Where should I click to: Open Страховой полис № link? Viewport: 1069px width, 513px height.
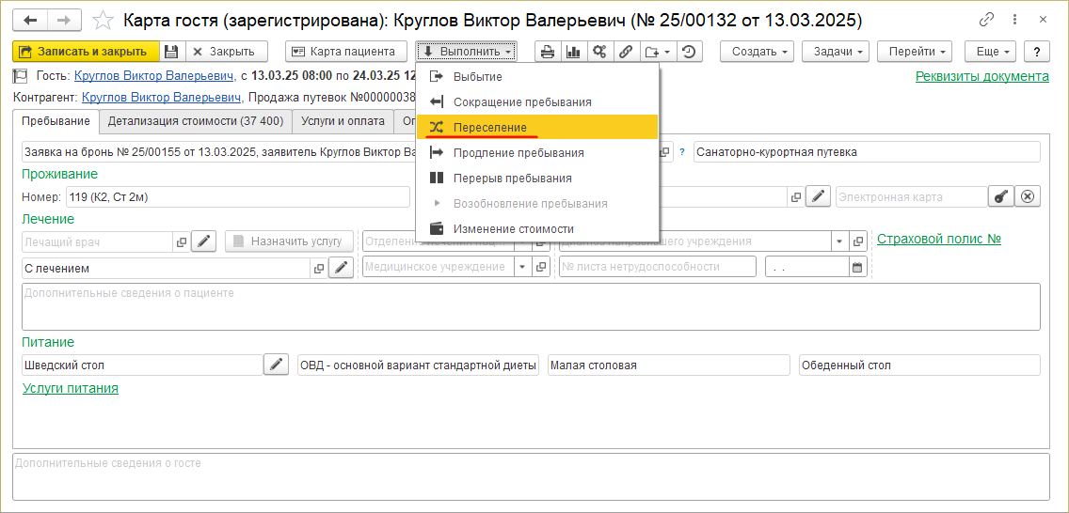click(939, 239)
